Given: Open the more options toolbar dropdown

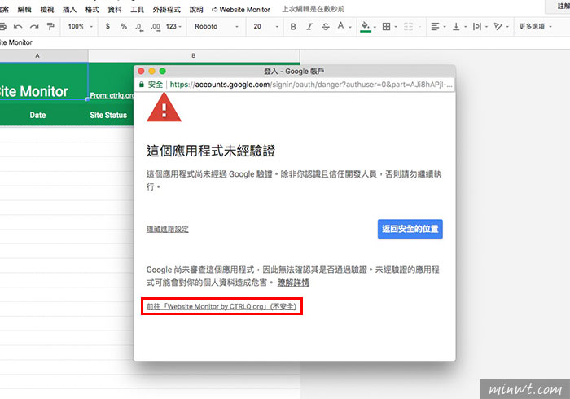Looking at the screenshot, I should [535, 27].
